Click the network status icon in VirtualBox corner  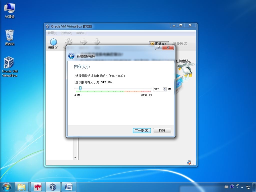[x=189, y=162]
